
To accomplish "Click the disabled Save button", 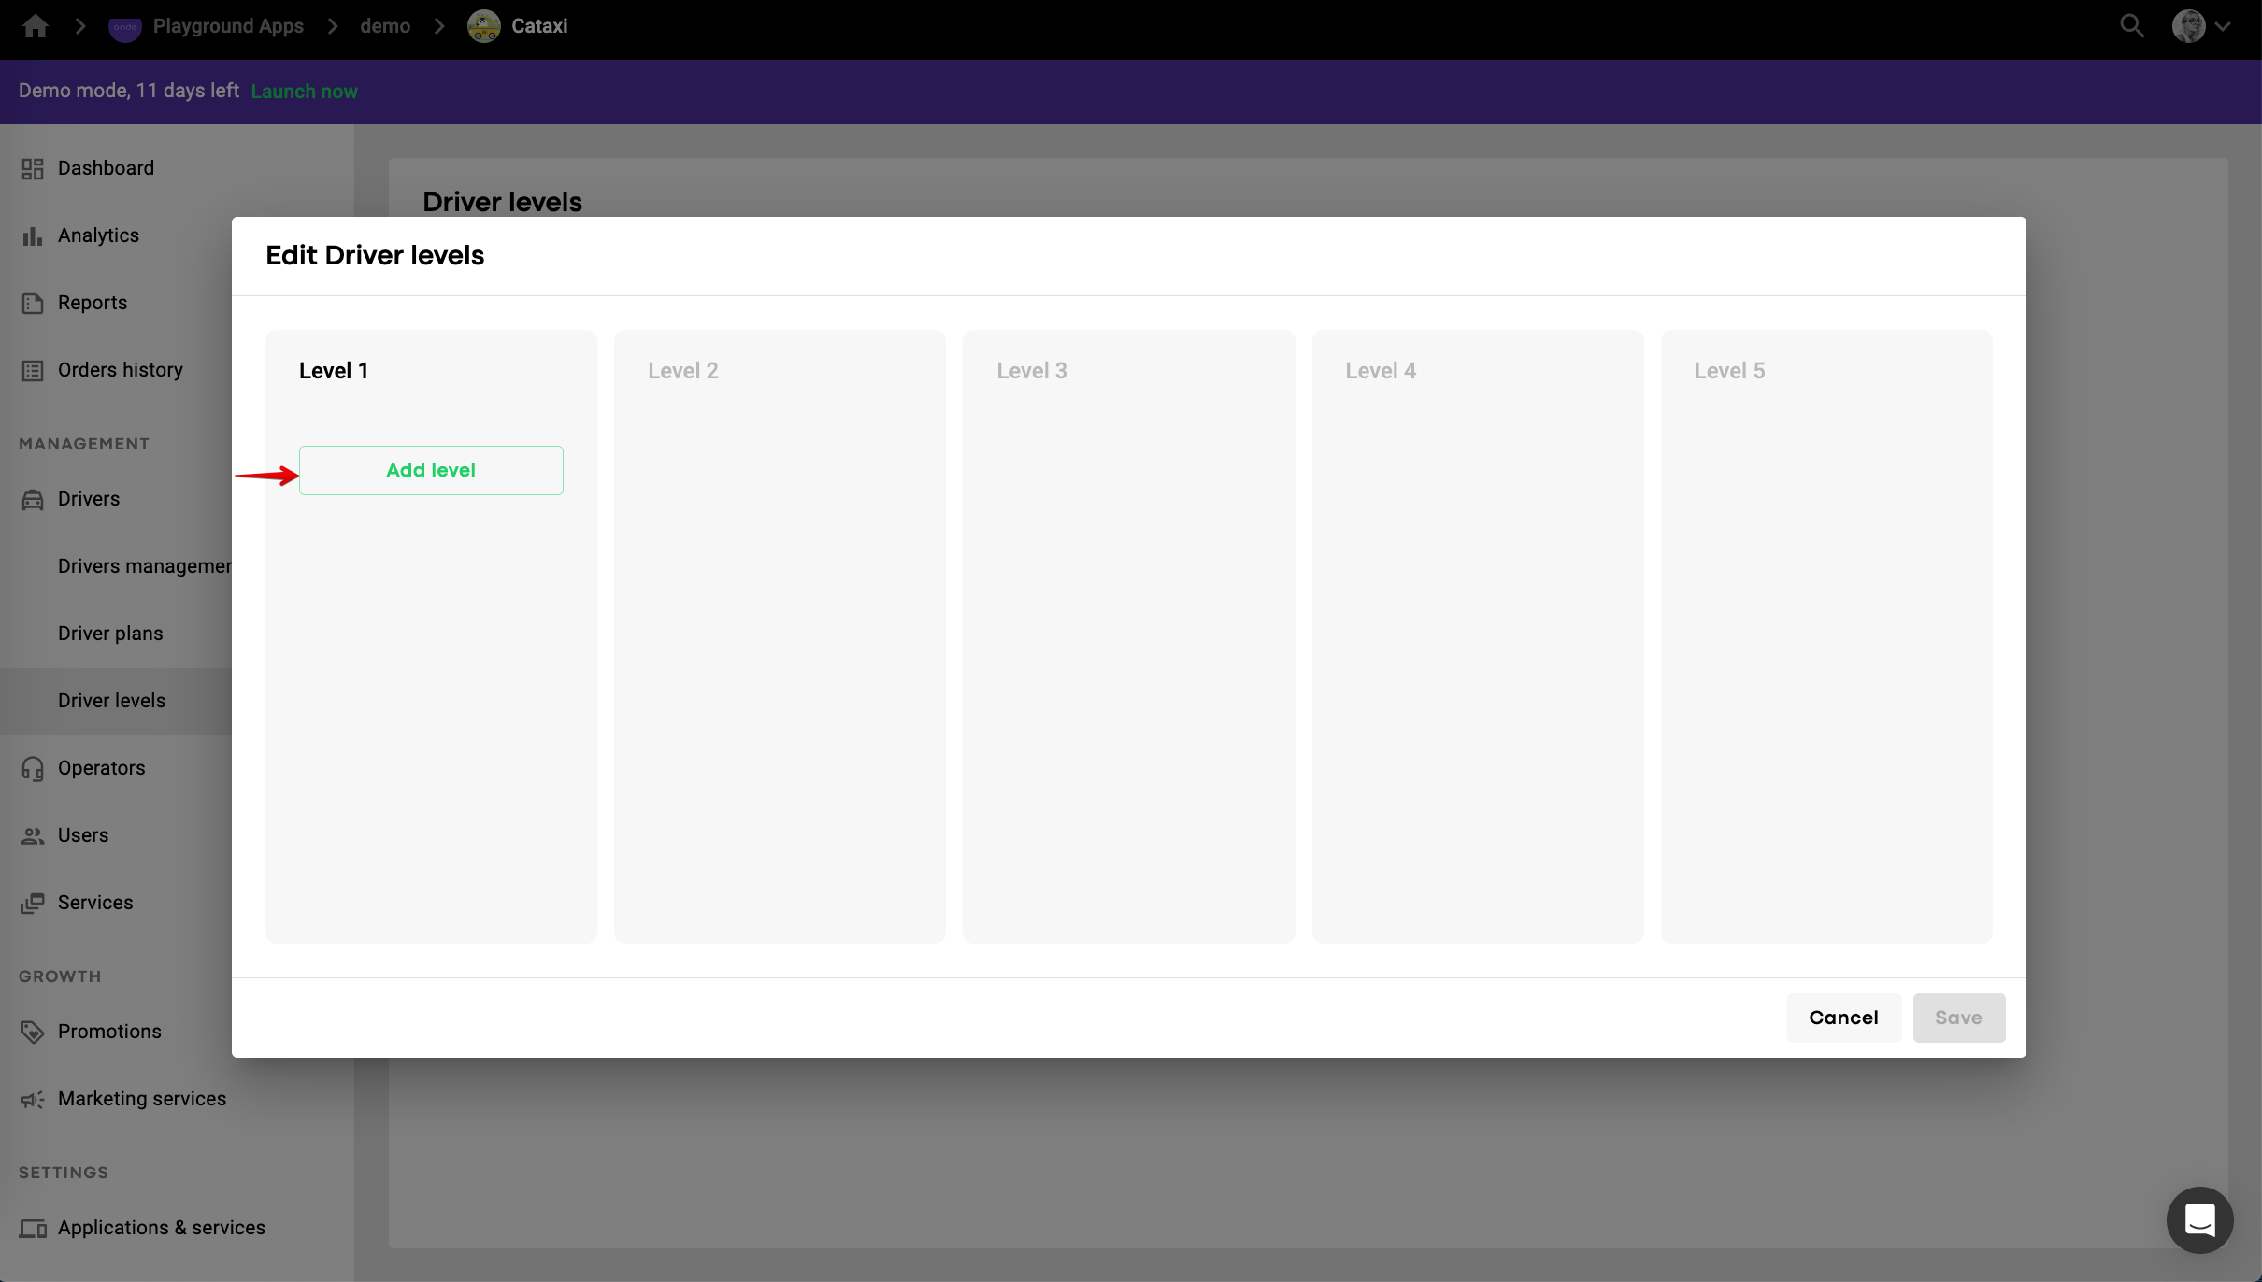I will click(1958, 1018).
